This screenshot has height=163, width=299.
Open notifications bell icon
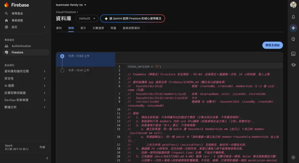click(293, 17)
